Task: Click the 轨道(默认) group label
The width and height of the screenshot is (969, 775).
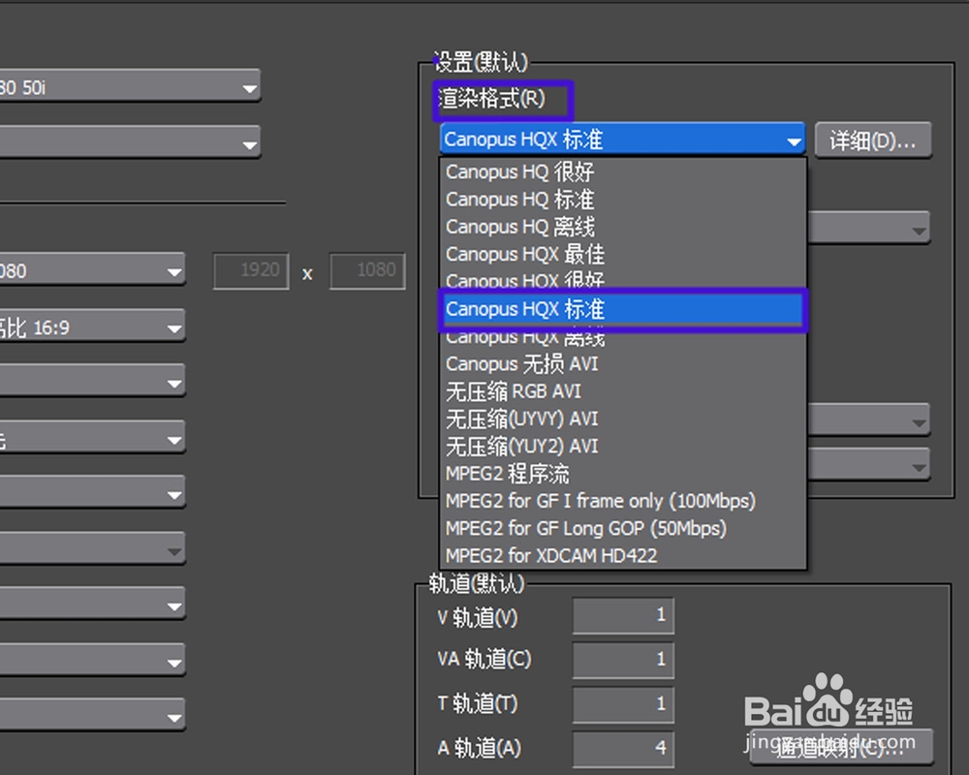Action: (477, 583)
